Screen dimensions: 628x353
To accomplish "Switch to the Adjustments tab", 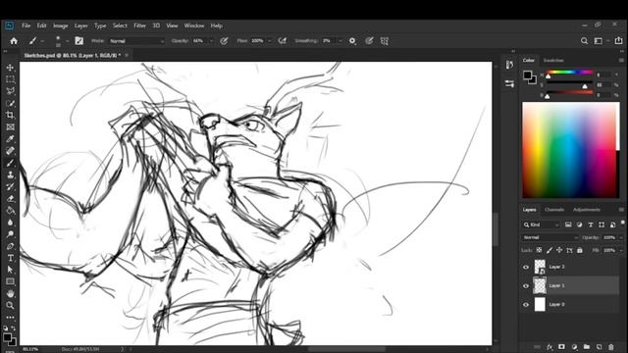I will pos(587,210).
